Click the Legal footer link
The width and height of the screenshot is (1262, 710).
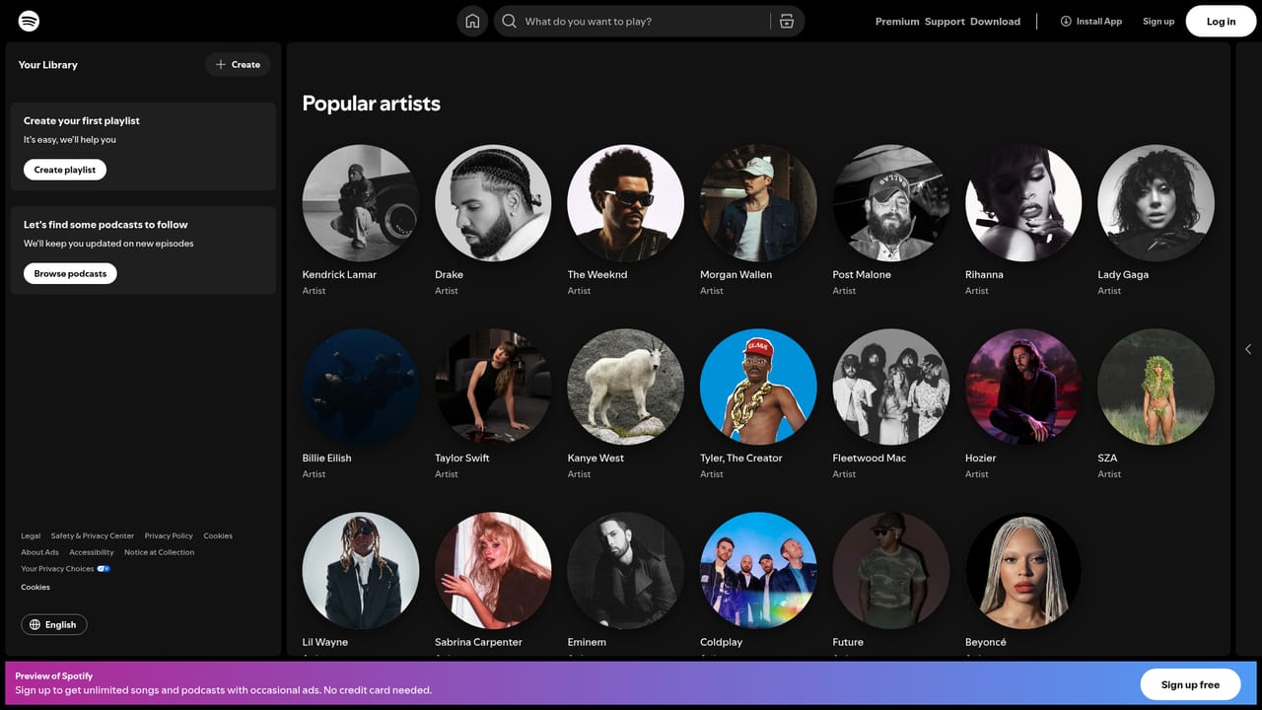coord(31,536)
